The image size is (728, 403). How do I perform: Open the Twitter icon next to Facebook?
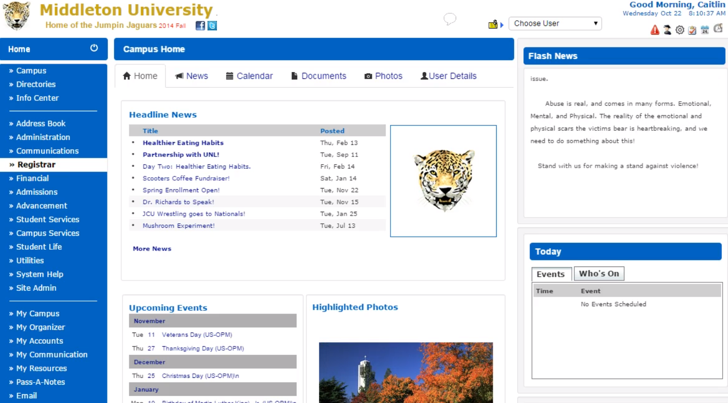pos(212,26)
